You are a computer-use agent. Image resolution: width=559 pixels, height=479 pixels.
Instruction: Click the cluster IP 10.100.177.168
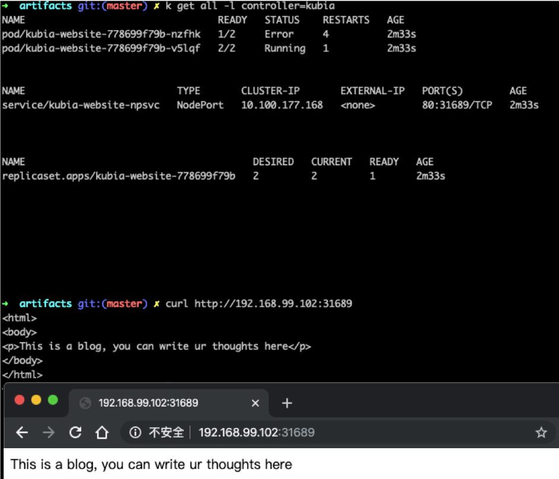282,105
